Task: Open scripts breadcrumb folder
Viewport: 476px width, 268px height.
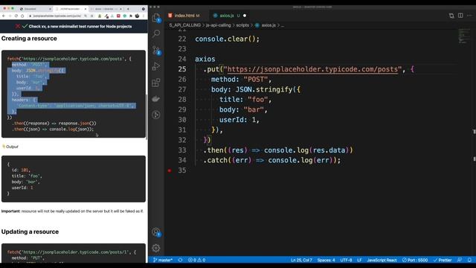Action: (x=242, y=25)
